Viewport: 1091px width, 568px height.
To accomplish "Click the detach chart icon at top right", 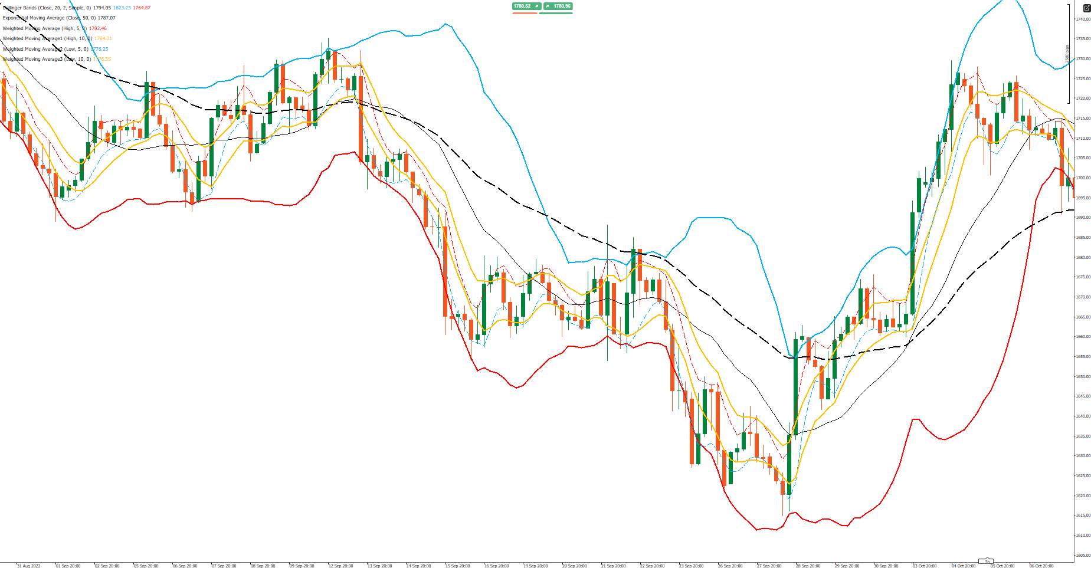I will pos(1087,8).
